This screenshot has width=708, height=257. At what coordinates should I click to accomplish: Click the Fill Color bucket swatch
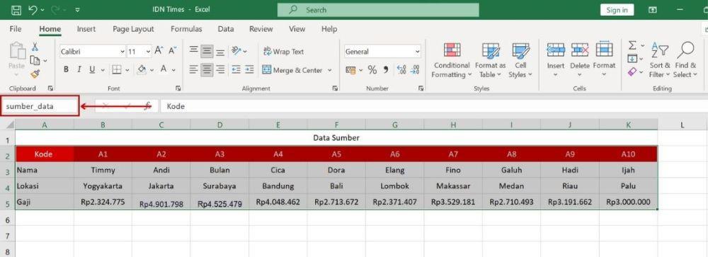[x=142, y=69]
